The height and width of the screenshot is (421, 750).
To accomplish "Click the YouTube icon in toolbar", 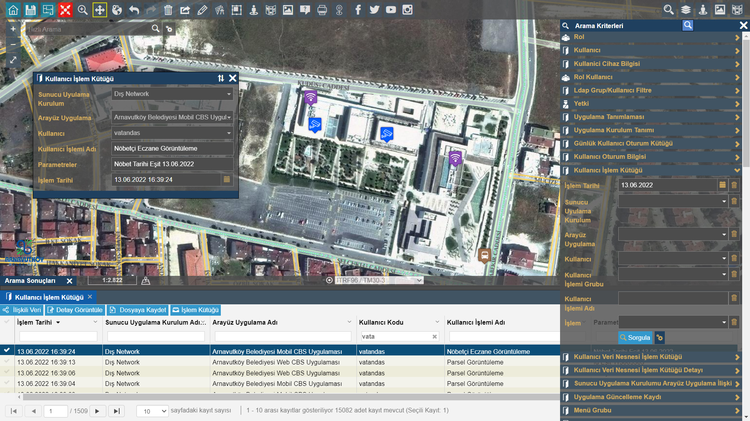I will coord(391,10).
